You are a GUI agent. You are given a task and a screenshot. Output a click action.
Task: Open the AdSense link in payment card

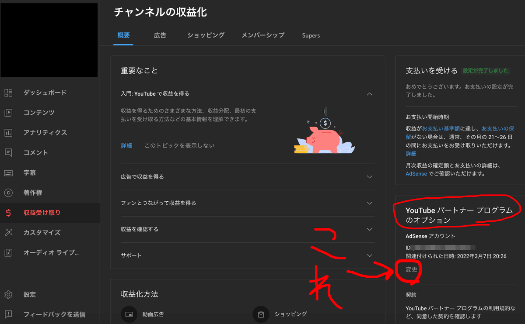[x=416, y=173]
